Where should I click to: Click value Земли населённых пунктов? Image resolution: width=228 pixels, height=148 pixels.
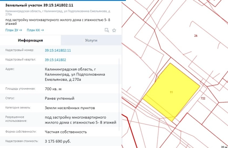(70, 108)
